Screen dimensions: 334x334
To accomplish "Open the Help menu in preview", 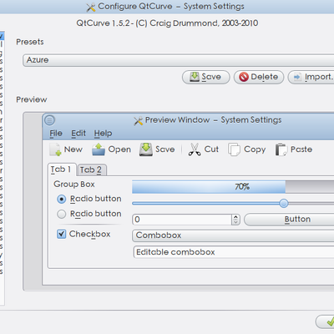I will pos(103,134).
